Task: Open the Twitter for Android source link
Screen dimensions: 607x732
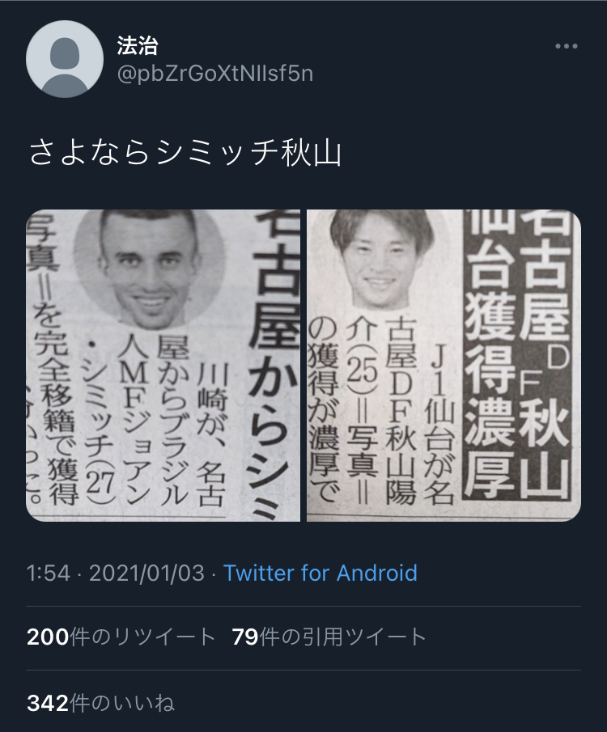Action: point(320,573)
